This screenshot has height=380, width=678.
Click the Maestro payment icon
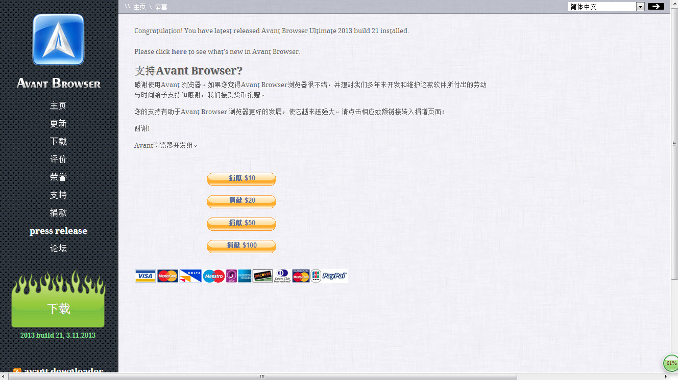pyautogui.click(x=213, y=276)
